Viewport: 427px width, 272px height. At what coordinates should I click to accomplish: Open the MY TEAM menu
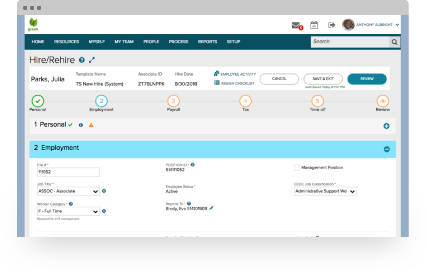point(124,42)
